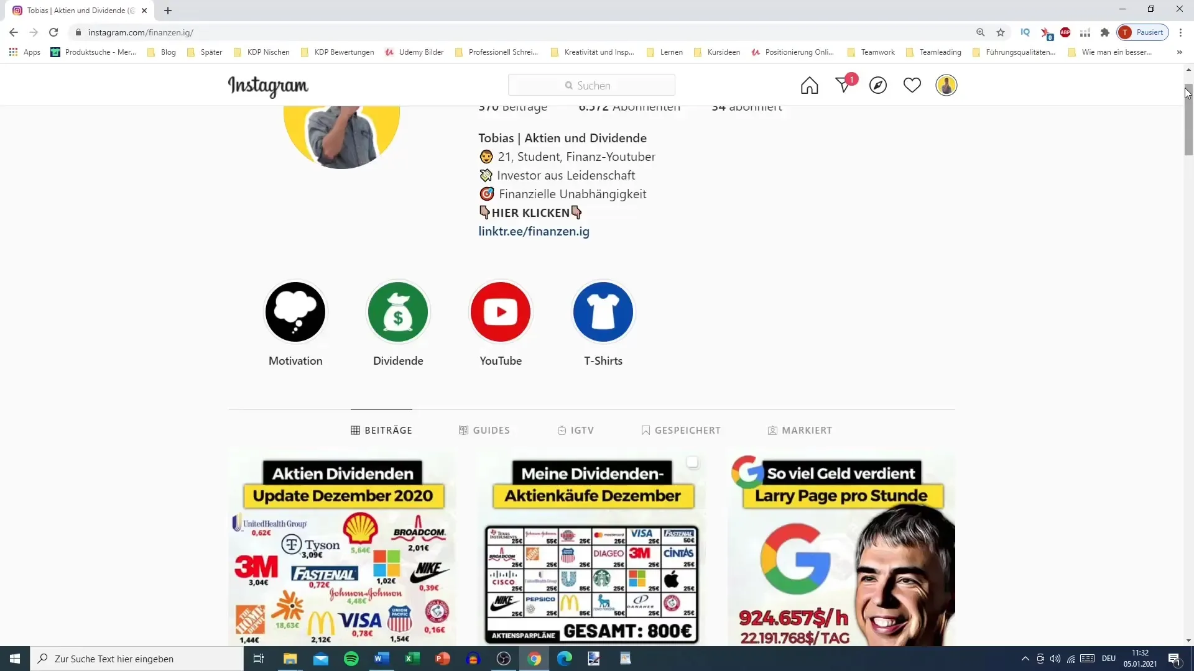Screen dimensions: 1194x671
Task: Close the Tobias Aktien und Dividende tab
Action: coord(144,11)
